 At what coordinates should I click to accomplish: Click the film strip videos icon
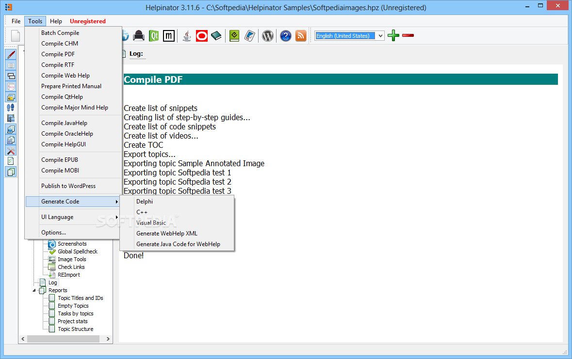(x=11, y=118)
